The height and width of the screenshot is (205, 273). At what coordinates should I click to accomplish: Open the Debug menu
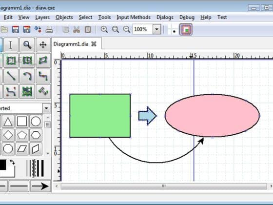187,17
